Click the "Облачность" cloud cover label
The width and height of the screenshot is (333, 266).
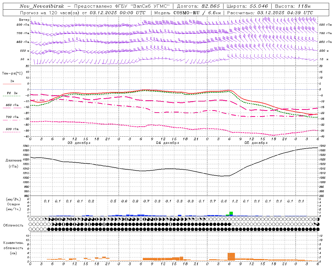[13, 225]
